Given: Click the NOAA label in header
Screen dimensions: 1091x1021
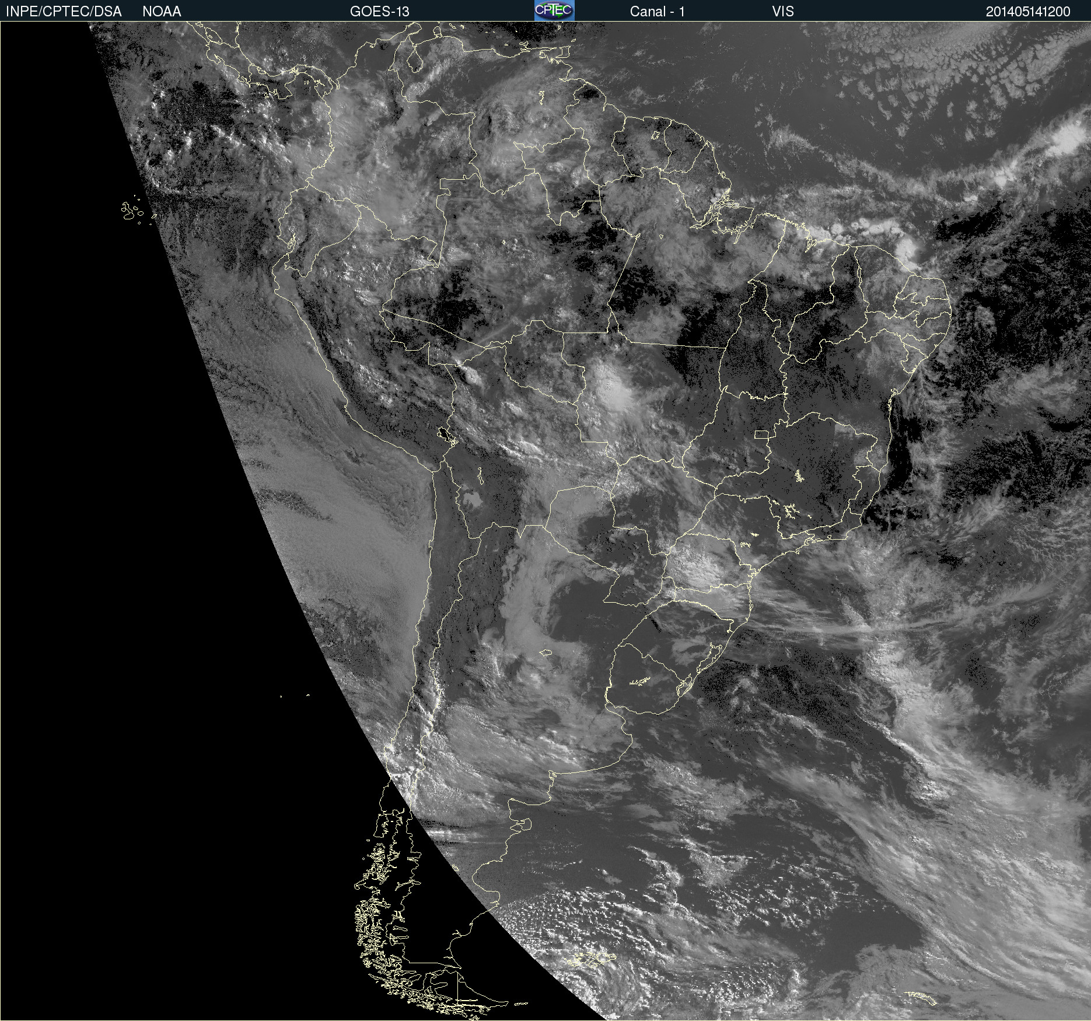Looking at the screenshot, I should point(162,12).
